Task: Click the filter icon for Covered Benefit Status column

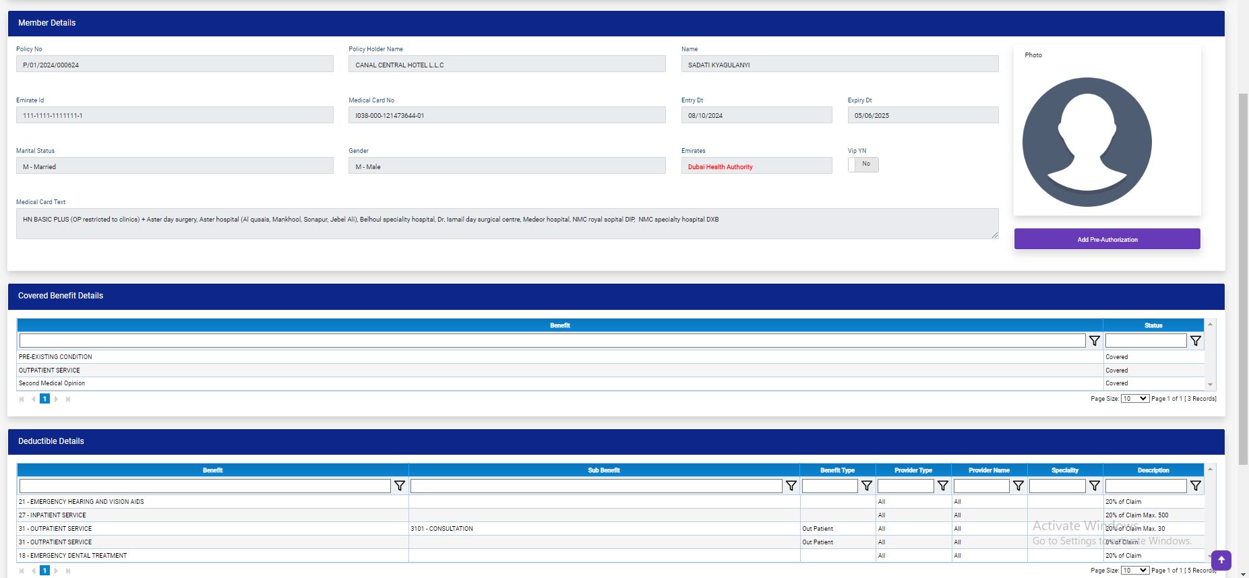Action: [x=1195, y=341]
